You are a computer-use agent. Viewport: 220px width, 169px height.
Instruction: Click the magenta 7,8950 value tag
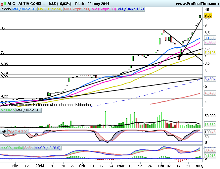[x=210, y=42]
